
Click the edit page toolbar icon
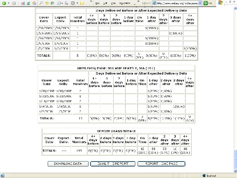coord(73,3)
